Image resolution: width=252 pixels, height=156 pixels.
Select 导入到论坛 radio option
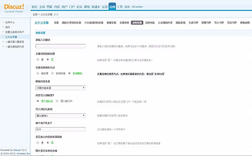38,101
